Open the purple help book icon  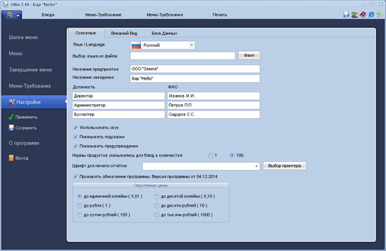(x=363, y=14)
